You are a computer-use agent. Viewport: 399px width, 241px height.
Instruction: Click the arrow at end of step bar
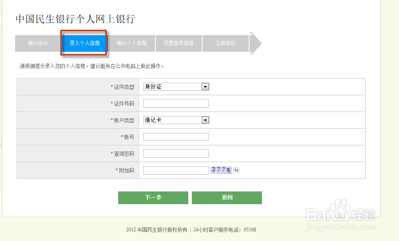(x=255, y=43)
